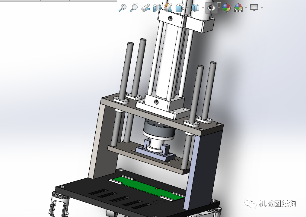Select the dark gray cylindrical coupling
306x217 pixels.
click(159, 129)
